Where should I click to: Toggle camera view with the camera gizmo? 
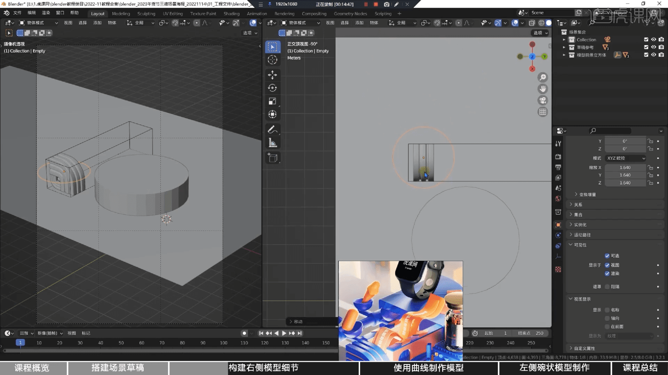pos(543,100)
